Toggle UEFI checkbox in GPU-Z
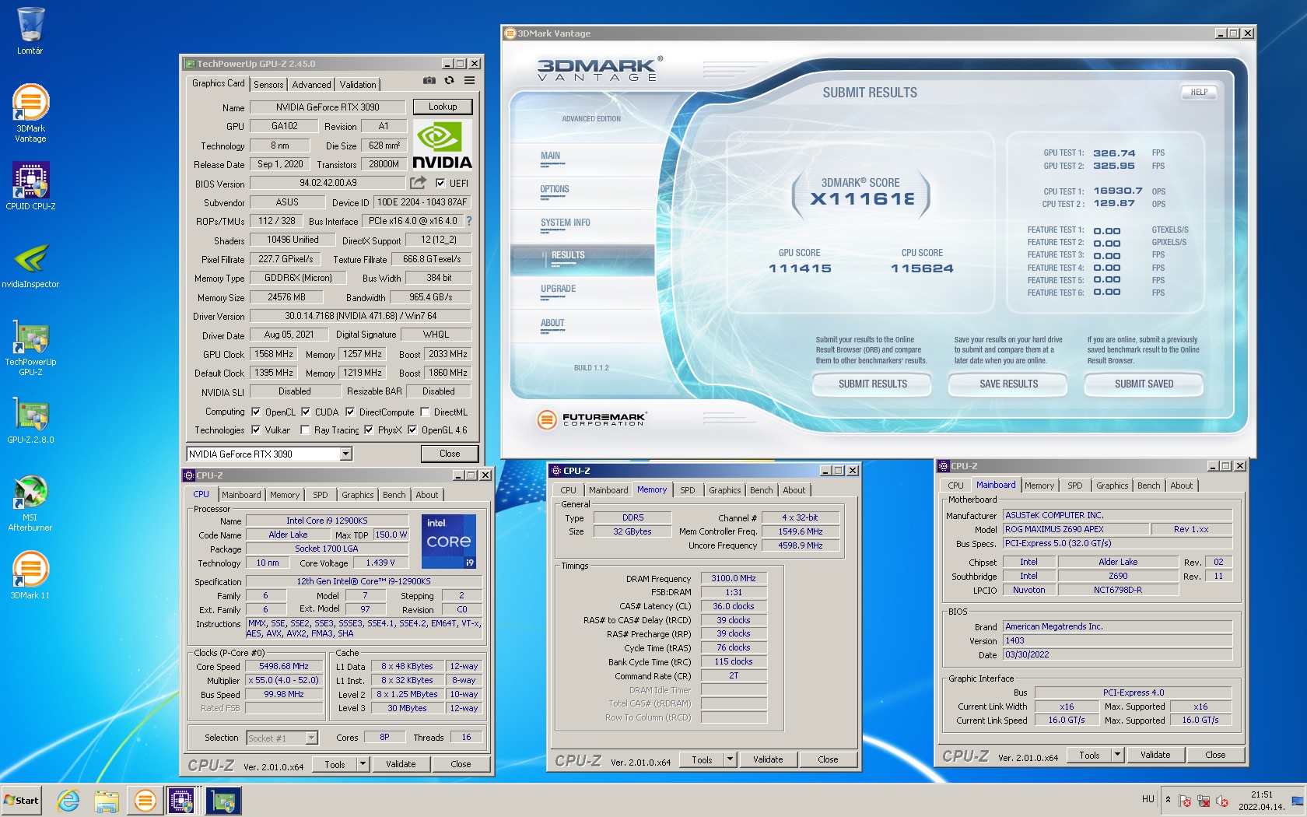Viewport: 1307px width, 817px height. coord(440,183)
